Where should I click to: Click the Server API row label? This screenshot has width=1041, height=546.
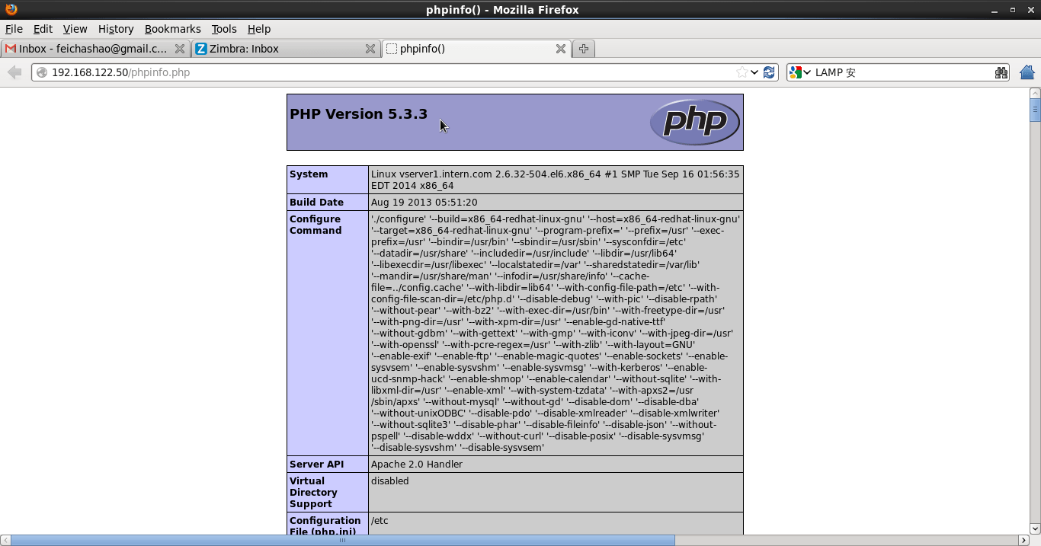click(316, 465)
